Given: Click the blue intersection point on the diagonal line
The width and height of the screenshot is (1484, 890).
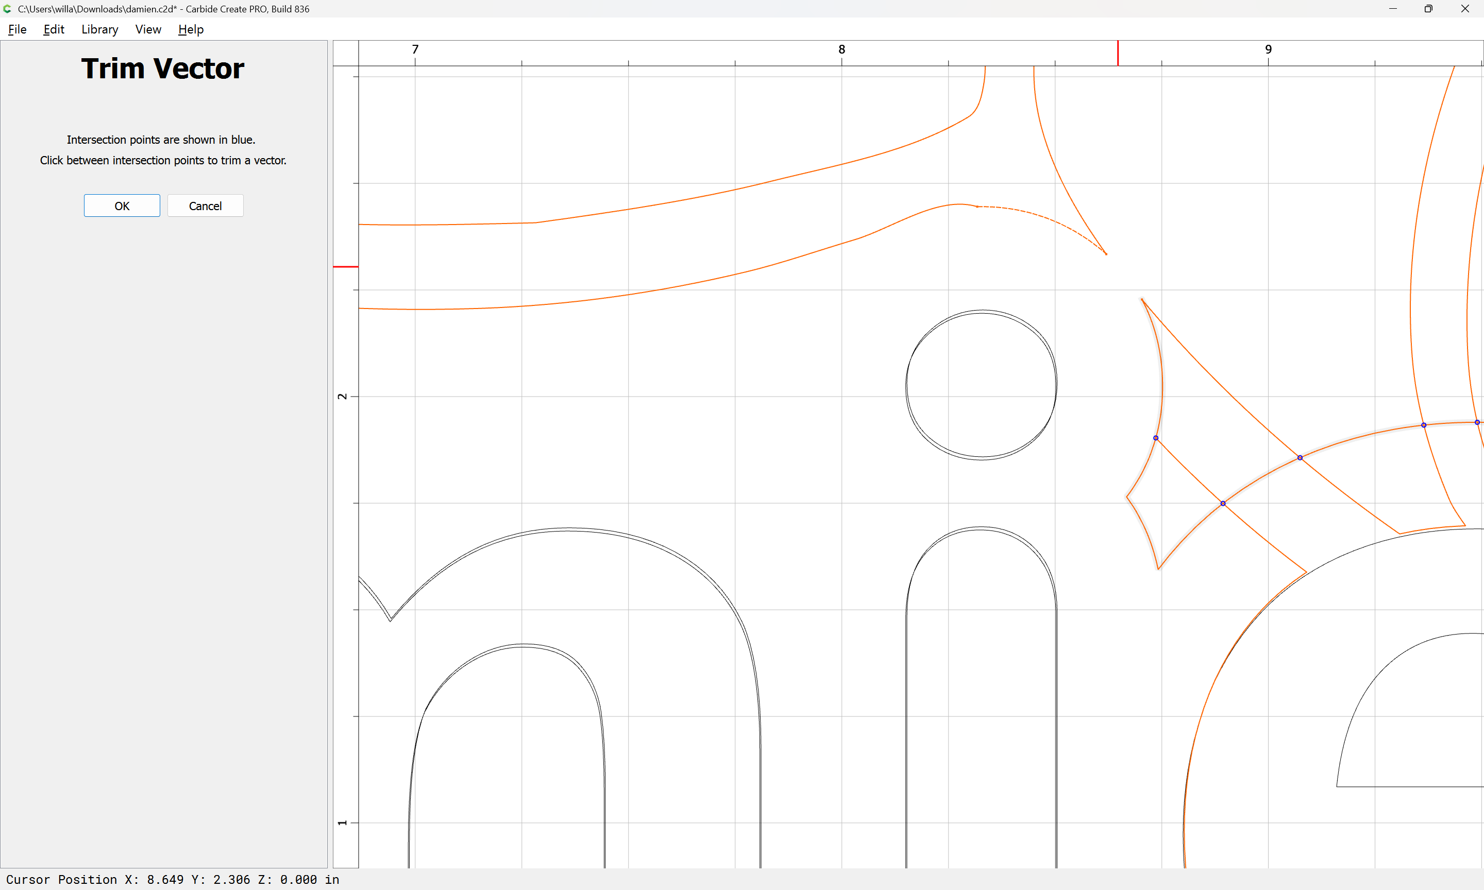Looking at the screenshot, I should (x=1300, y=457).
